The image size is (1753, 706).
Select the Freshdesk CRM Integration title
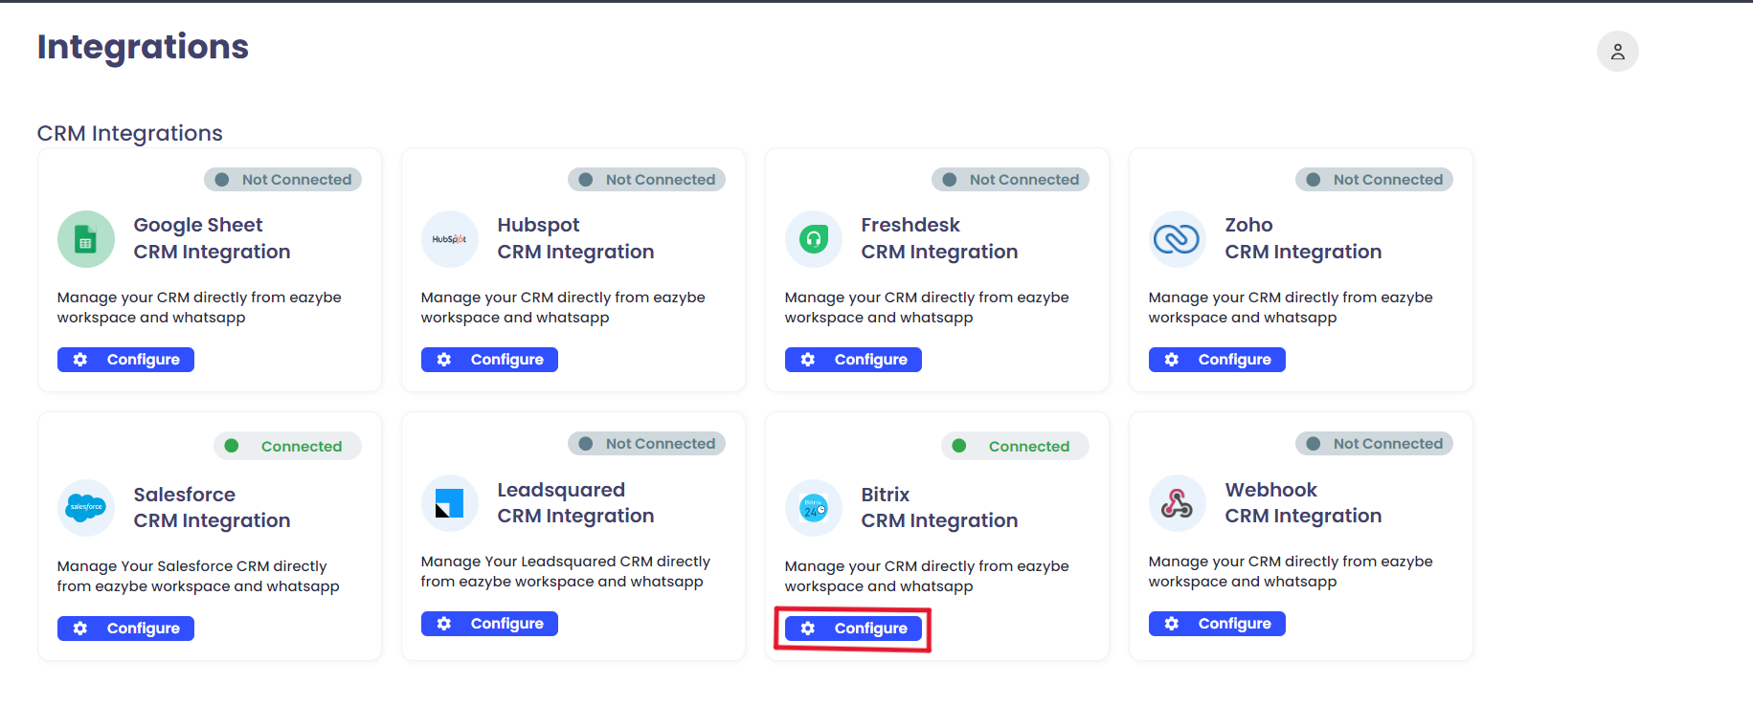(939, 238)
